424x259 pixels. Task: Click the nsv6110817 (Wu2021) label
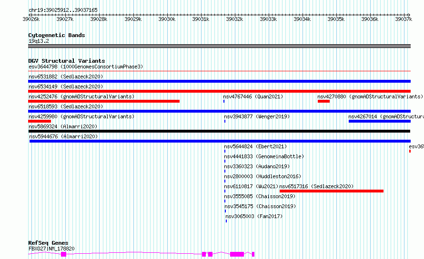[251, 186]
